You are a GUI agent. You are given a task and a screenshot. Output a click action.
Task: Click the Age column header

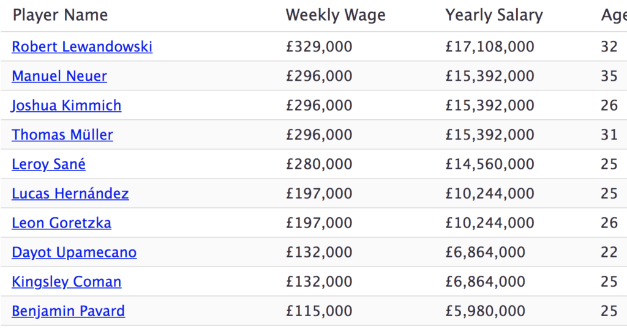point(613,15)
